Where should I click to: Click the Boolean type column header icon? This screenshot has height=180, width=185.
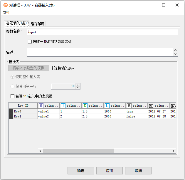(129, 106)
